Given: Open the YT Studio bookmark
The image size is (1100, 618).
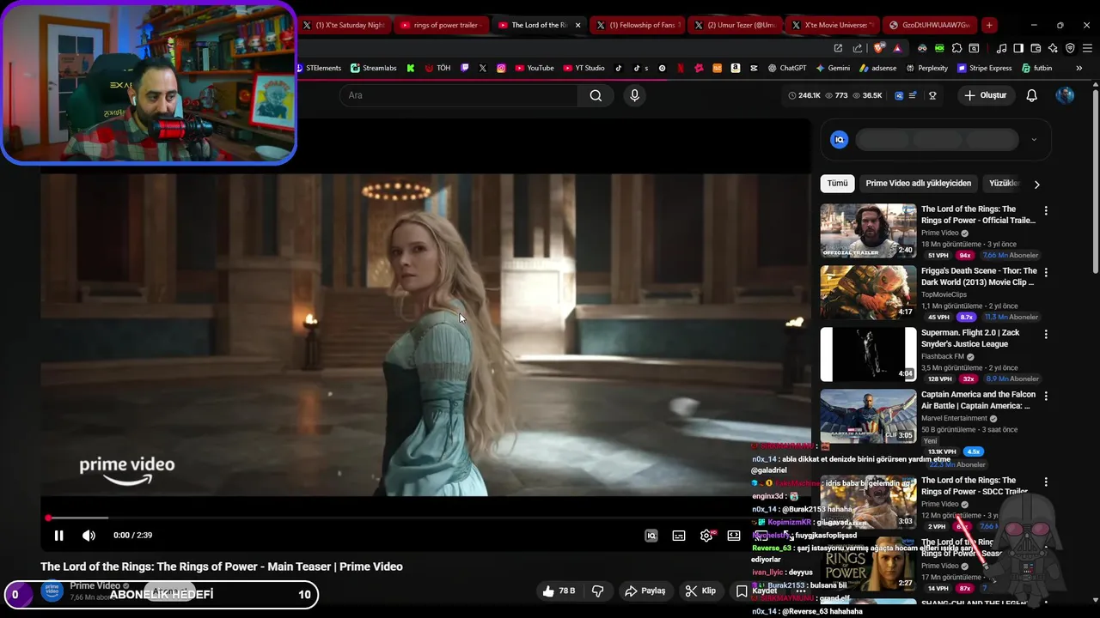Looking at the screenshot, I should point(584,68).
